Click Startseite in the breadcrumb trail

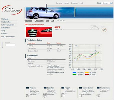(29, 21)
